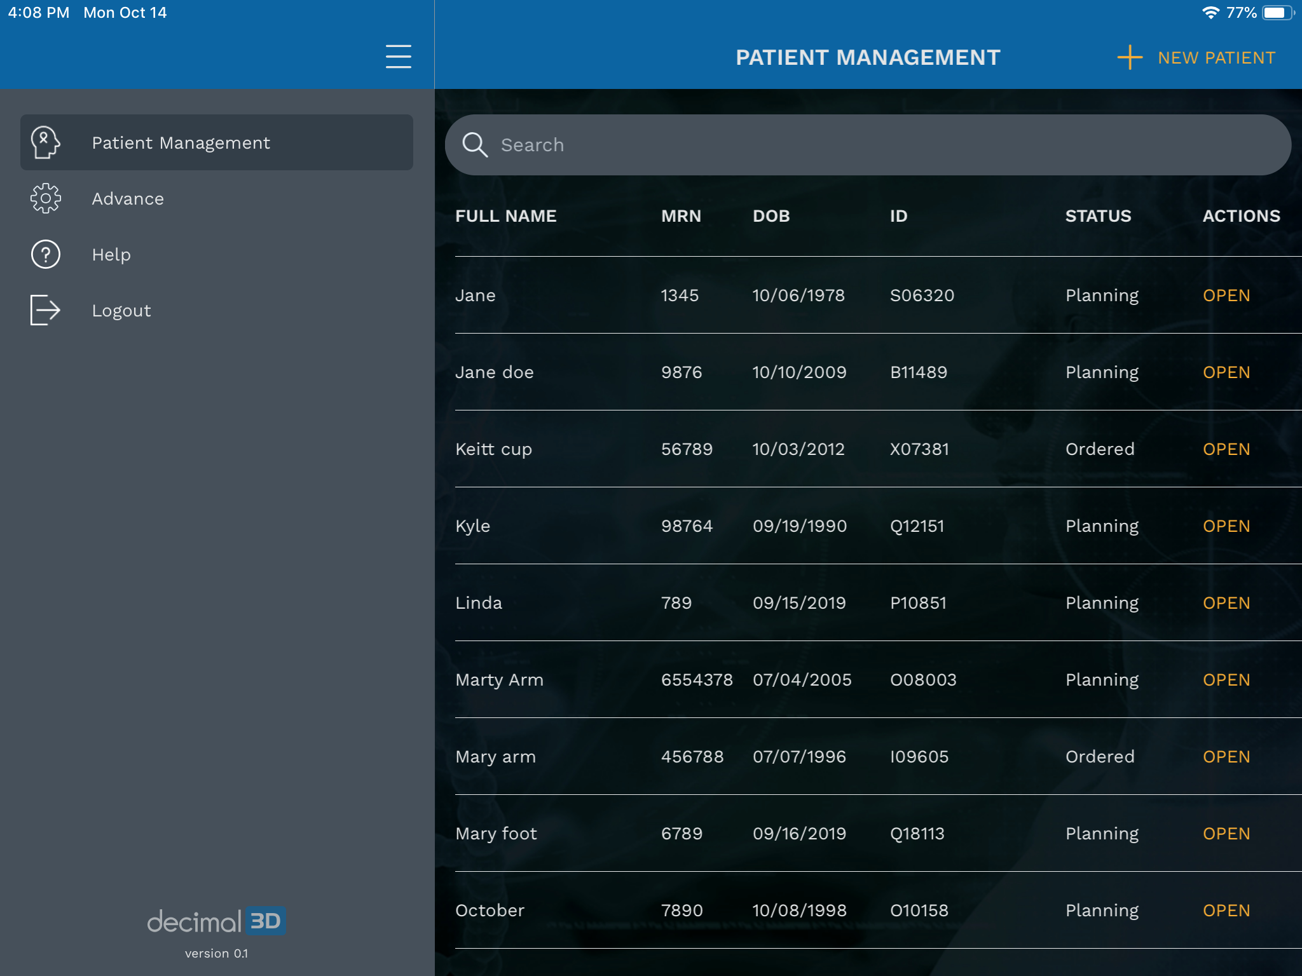Click the Help question mark icon
Image resolution: width=1302 pixels, height=976 pixels.
pos(45,255)
